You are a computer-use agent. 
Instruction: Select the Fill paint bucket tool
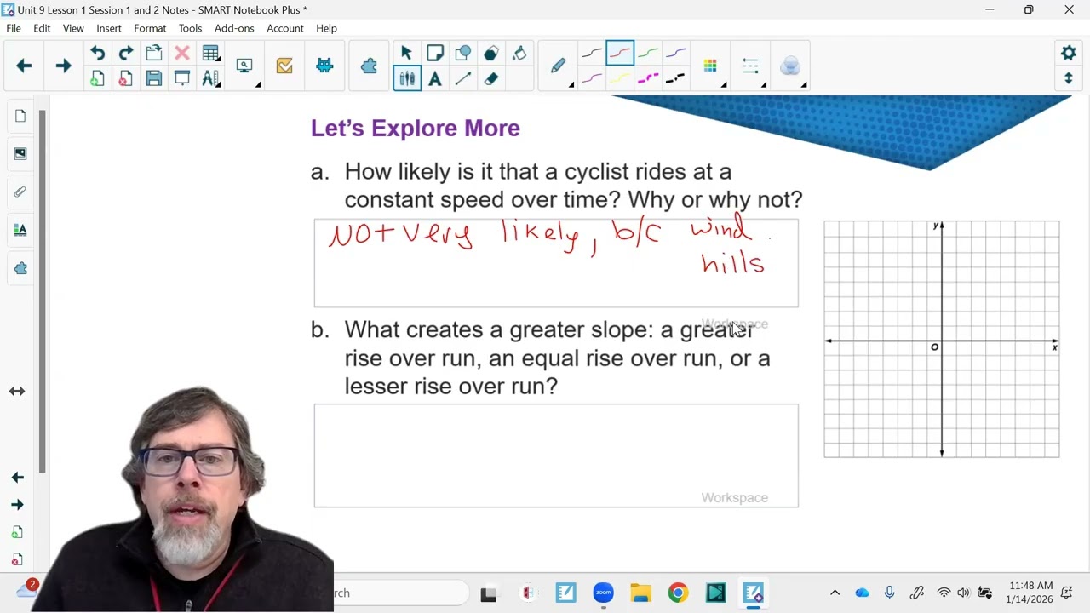pyautogui.click(x=519, y=54)
